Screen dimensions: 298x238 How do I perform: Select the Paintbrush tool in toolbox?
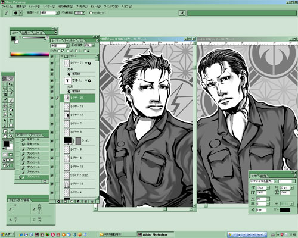tap(11, 100)
